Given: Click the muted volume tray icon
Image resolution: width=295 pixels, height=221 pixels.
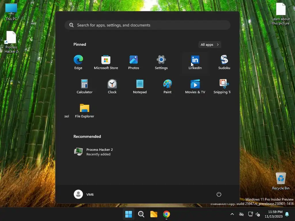Looking at the screenshot, I should click(258, 214).
